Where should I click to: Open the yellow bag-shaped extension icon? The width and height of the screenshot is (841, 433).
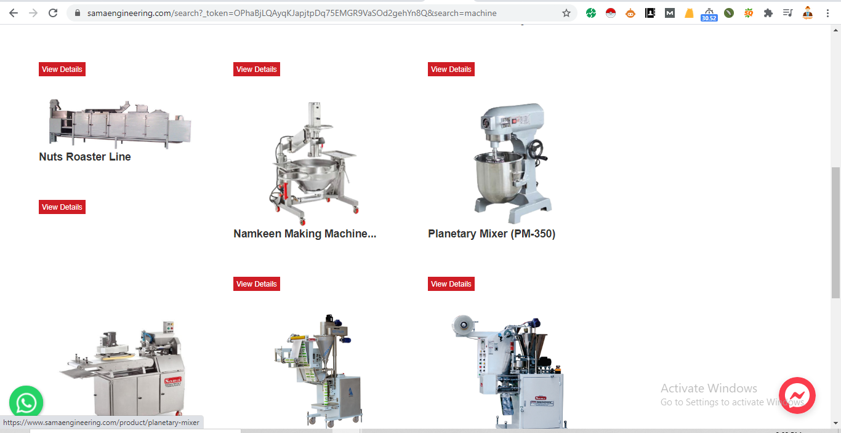click(690, 13)
